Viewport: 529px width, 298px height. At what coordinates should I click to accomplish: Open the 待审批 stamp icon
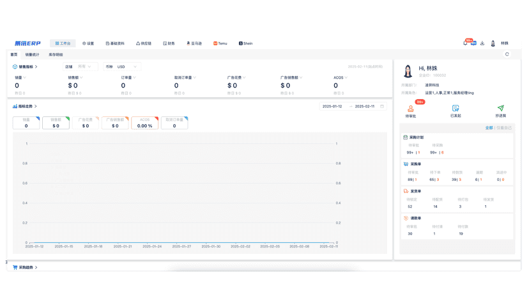pyautogui.click(x=411, y=109)
